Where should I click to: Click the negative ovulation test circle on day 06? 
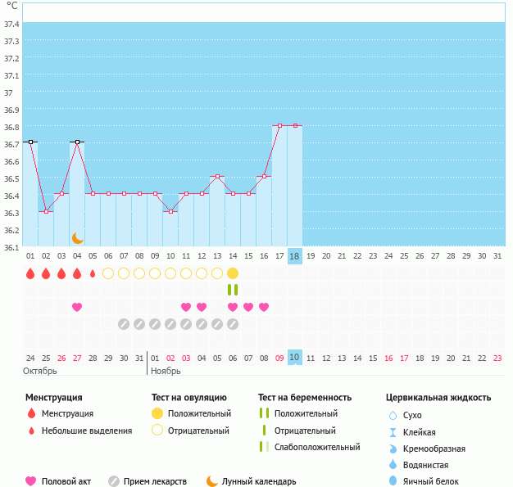108,273
